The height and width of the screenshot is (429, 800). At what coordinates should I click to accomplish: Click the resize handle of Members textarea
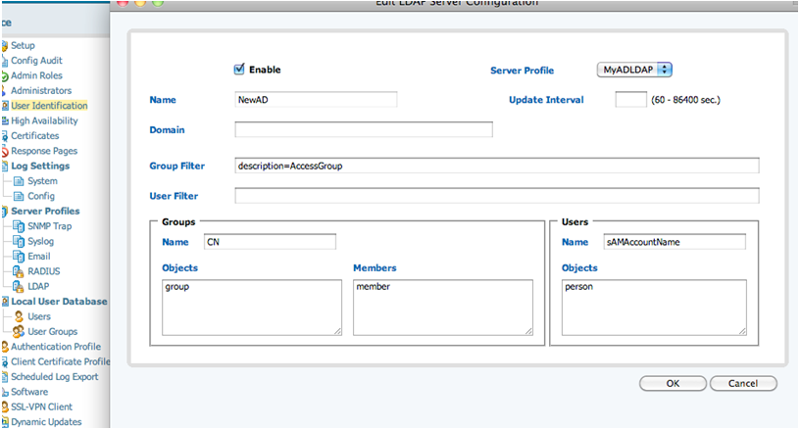click(x=528, y=331)
